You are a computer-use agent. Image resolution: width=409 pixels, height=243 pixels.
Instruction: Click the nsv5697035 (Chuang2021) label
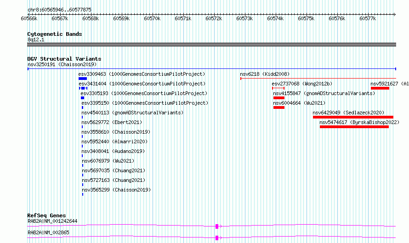(x=114, y=170)
